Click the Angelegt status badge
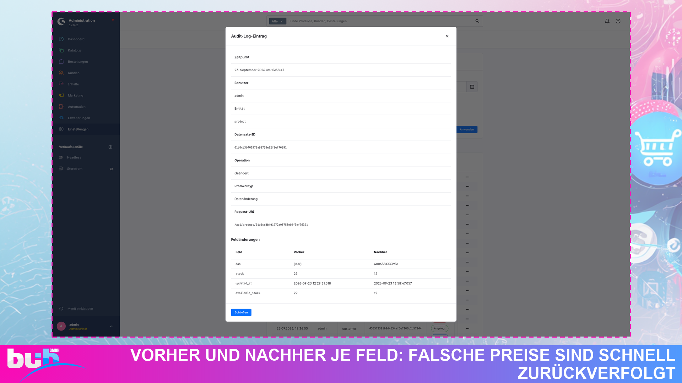 [x=440, y=328]
